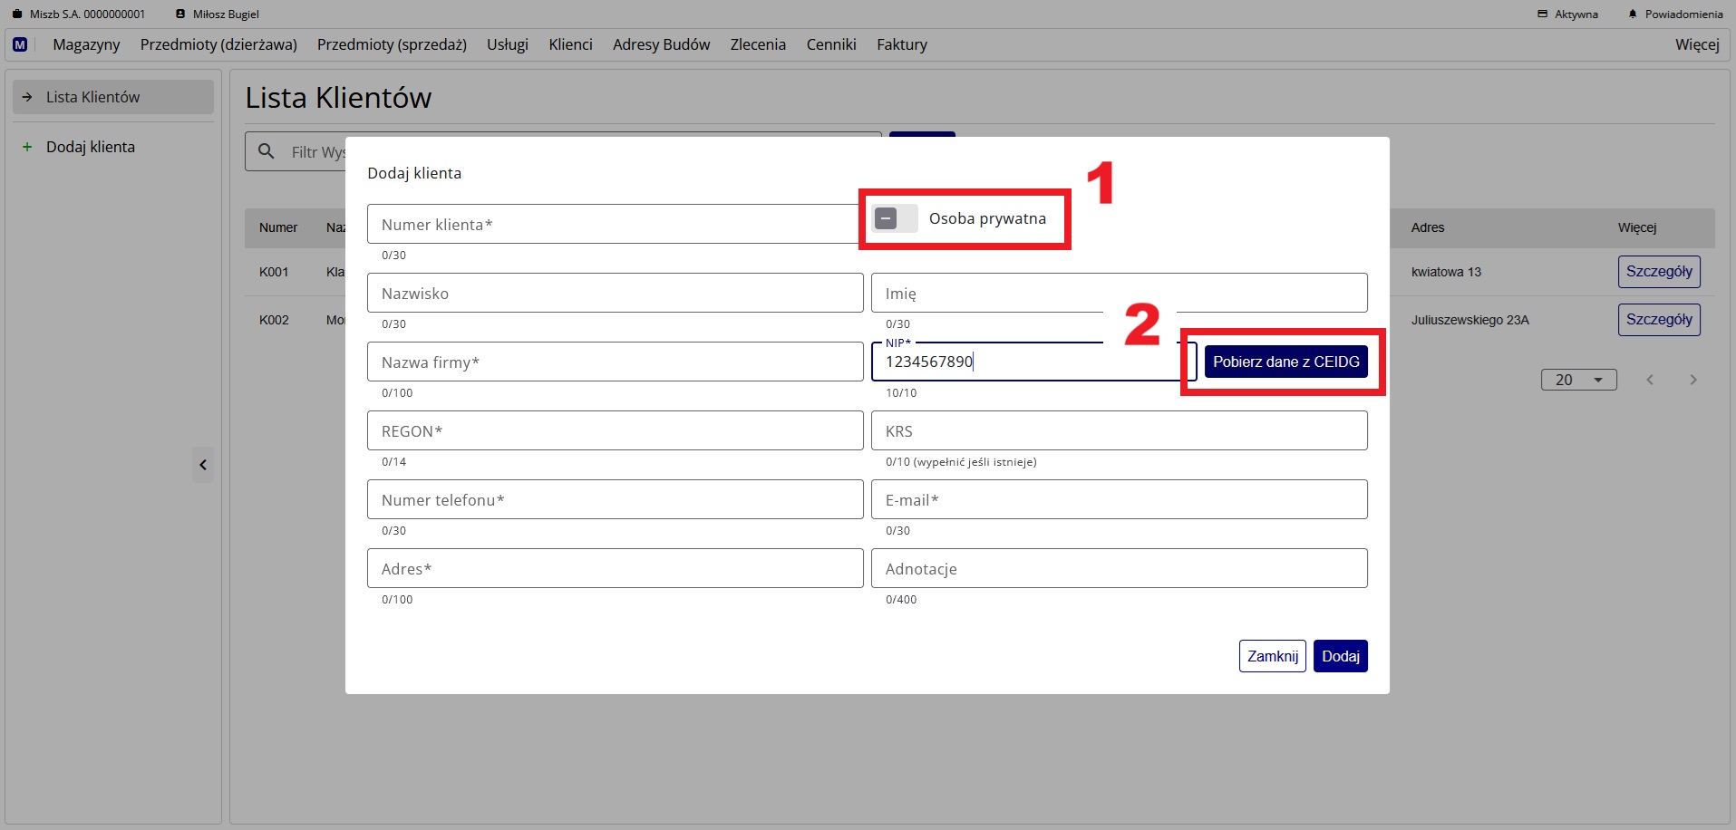Image resolution: width=1736 pixels, height=830 pixels.
Task: Click the company icon beside Miszb S.A.
Action: point(16,14)
